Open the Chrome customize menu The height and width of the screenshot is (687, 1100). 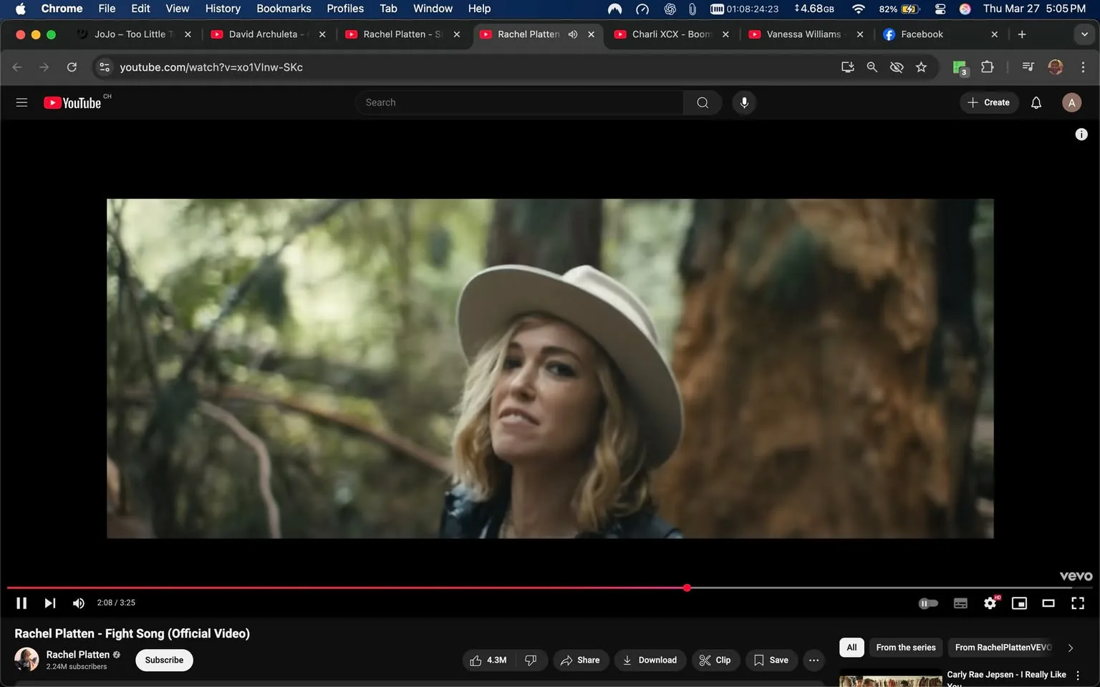click(x=1084, y=67)
